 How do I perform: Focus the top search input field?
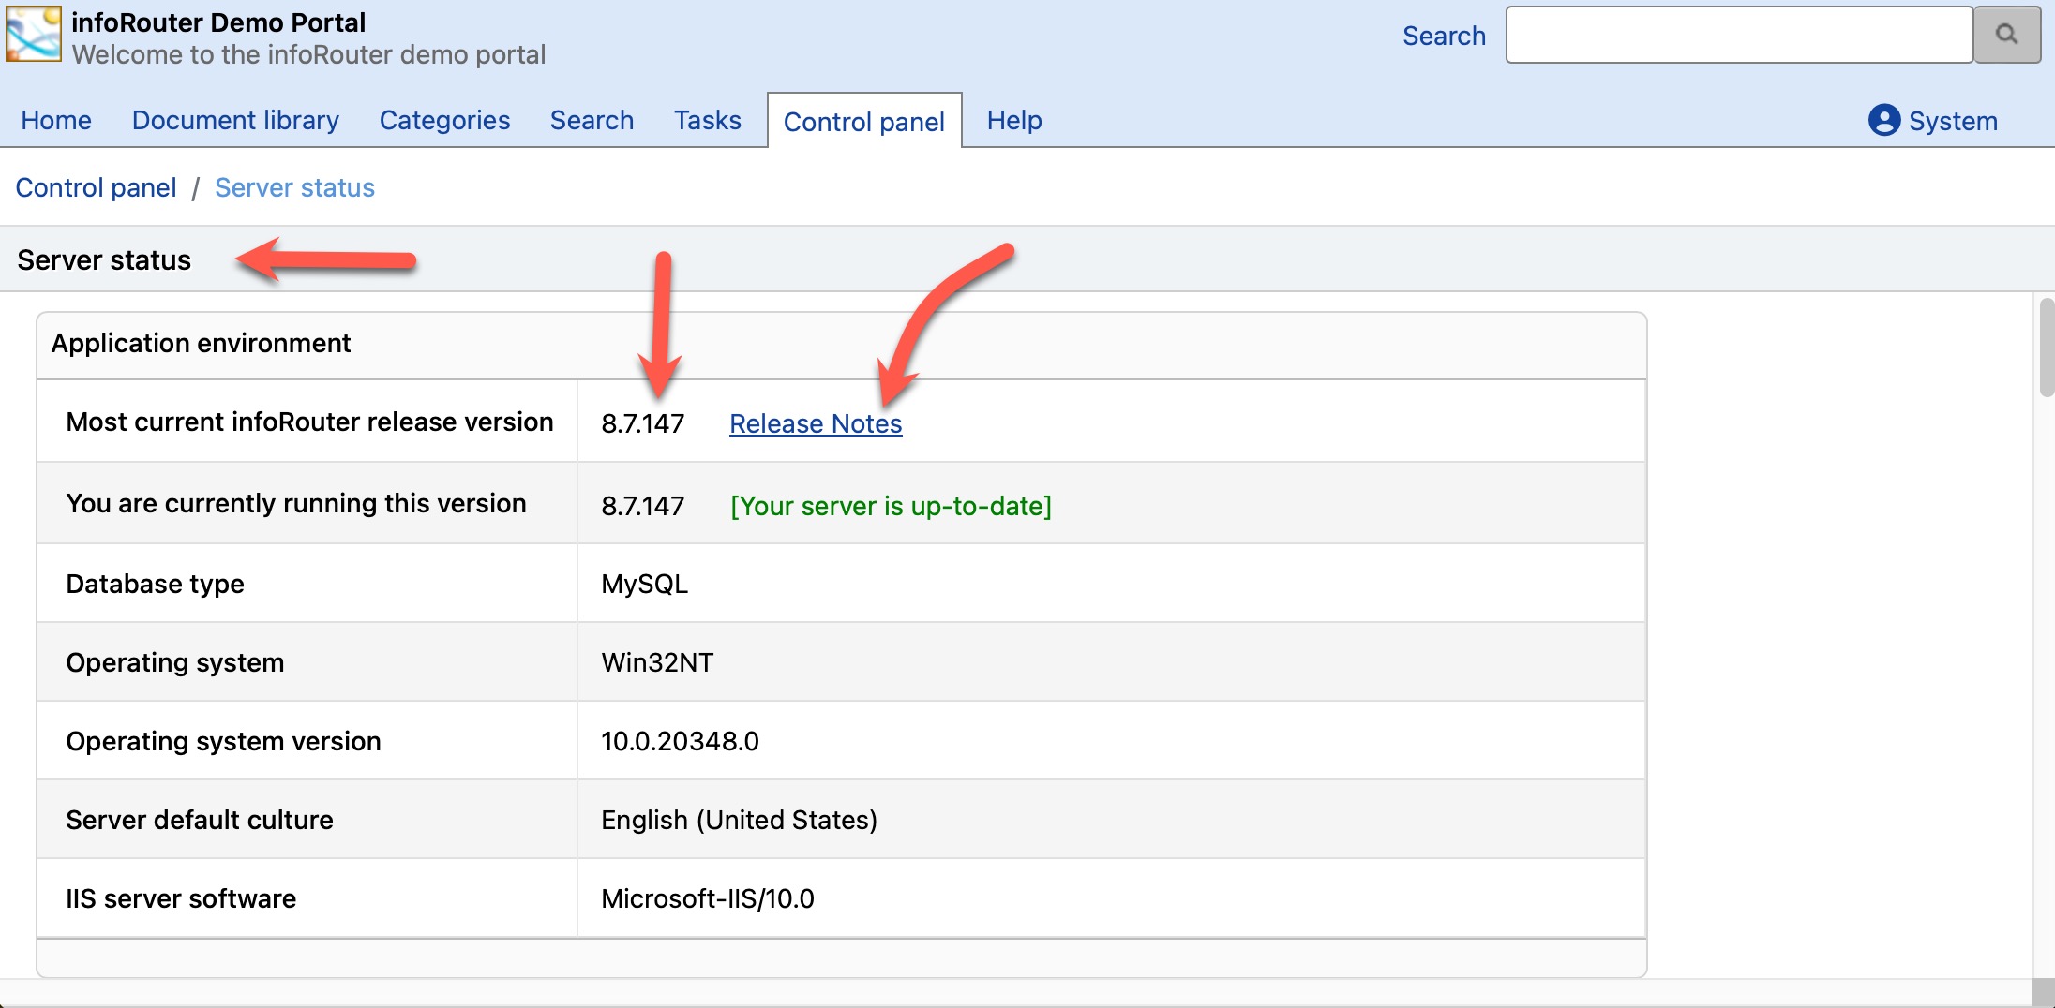[x=1739, y=35]
